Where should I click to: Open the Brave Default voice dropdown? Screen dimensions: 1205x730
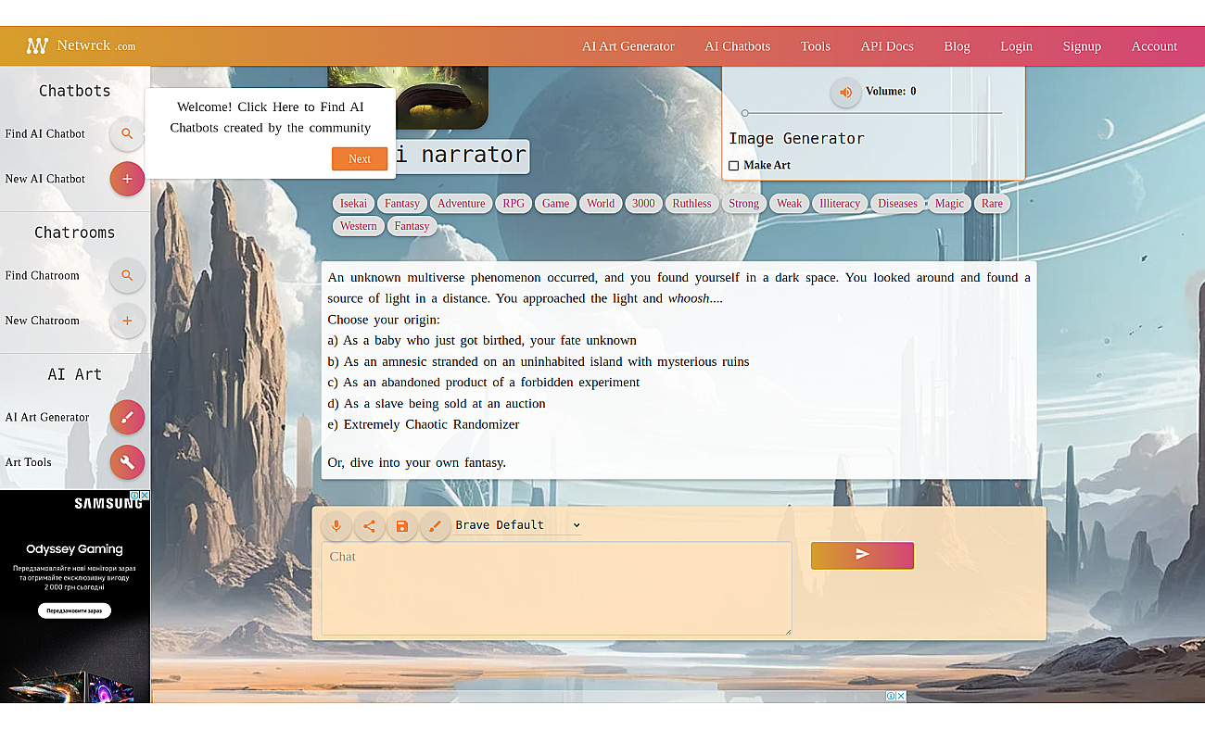[518, 525]
